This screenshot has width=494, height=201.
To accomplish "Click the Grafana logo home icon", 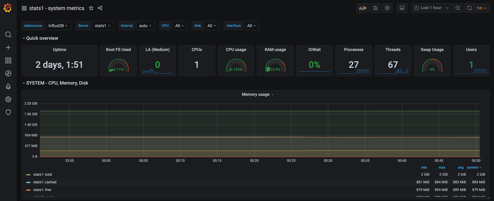I will pos(8,8).
